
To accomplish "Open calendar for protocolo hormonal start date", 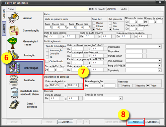I will point(86,56).
